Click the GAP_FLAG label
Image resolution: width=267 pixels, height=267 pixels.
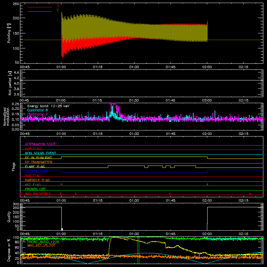tap(33, 149)
